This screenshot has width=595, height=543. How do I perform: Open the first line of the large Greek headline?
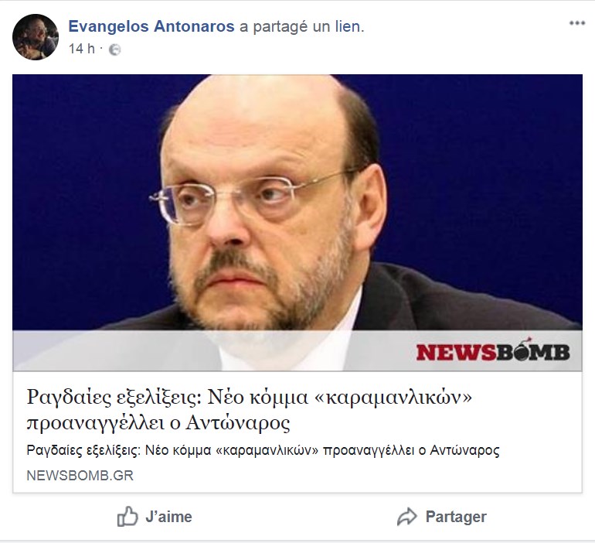[250, 398]
